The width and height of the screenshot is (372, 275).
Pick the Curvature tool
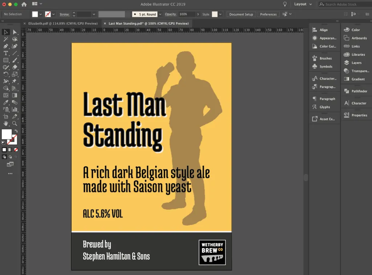(x=15, y=46)
